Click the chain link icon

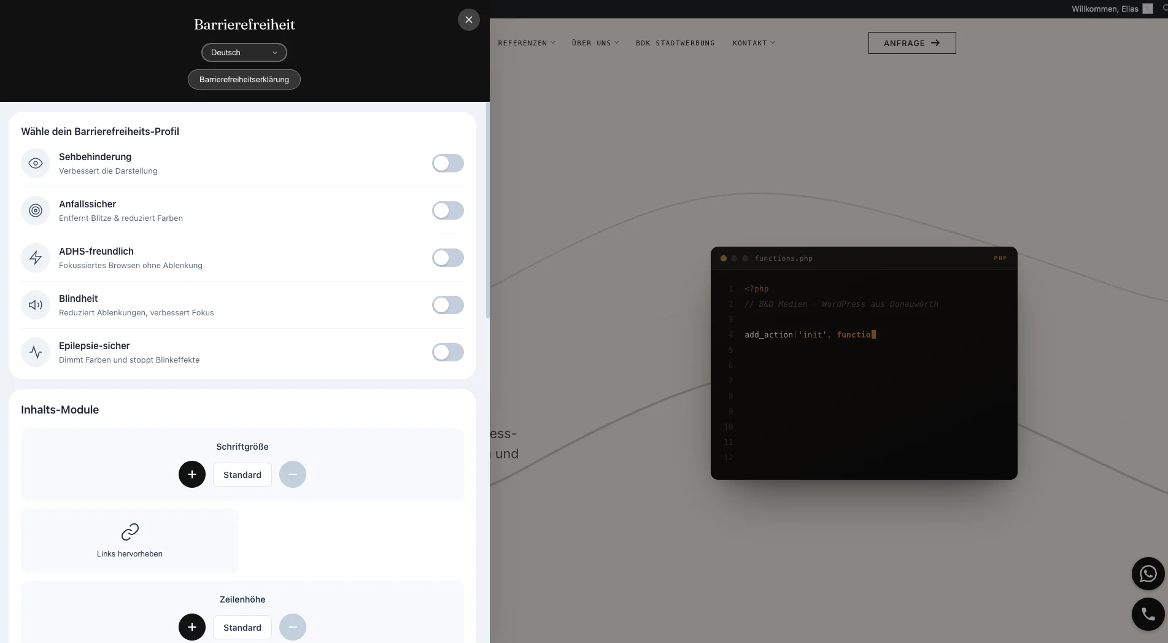(130, 531)
